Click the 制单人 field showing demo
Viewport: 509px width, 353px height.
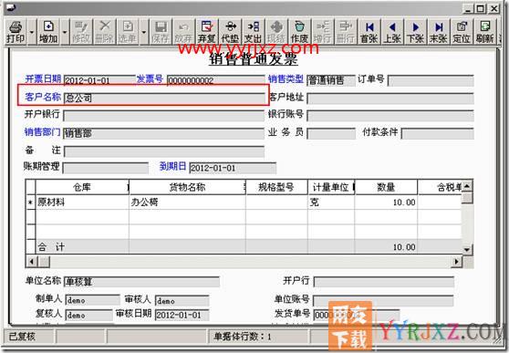(x=92, y=300)
